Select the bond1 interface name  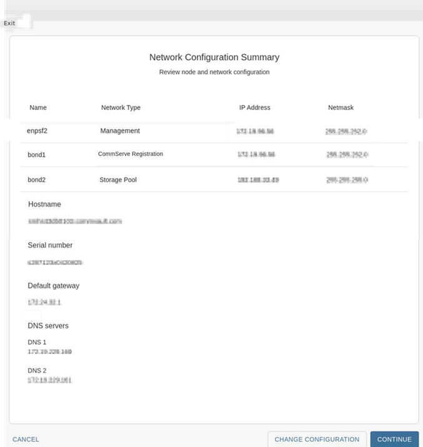pyautogui.click(x=37, y=154)
